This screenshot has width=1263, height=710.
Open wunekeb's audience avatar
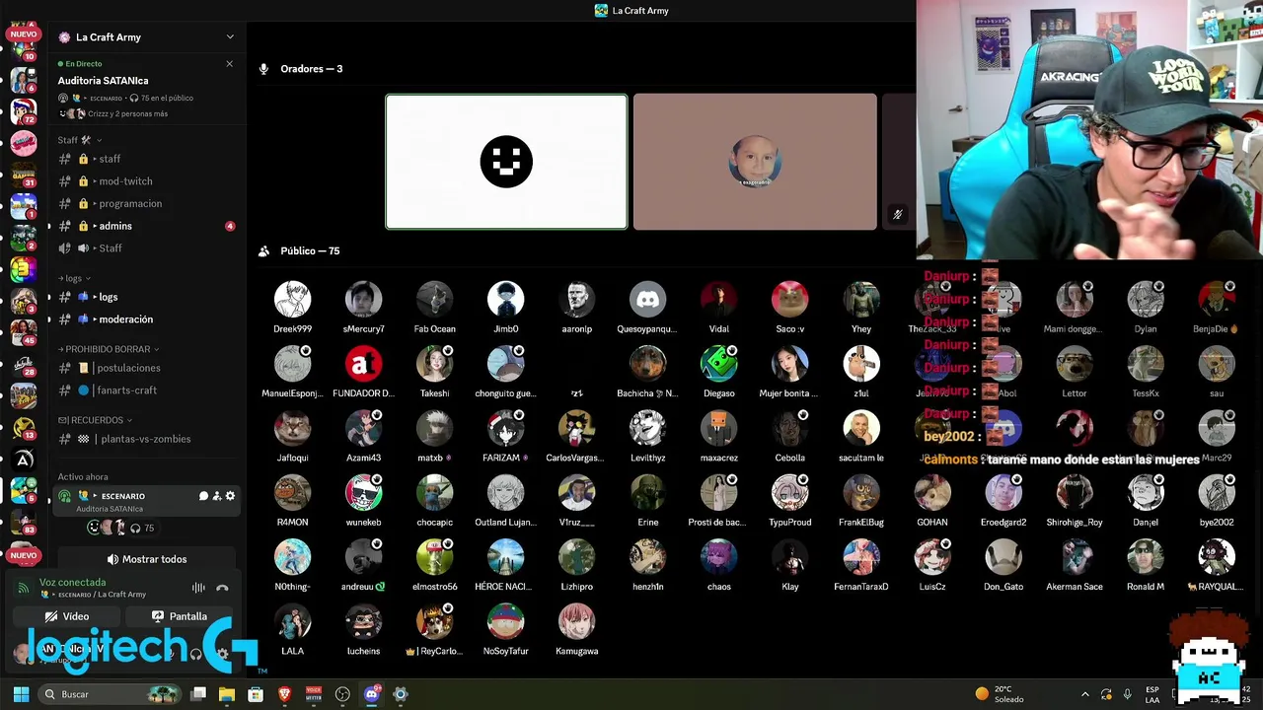[364, 492]
